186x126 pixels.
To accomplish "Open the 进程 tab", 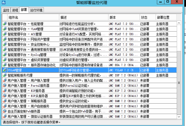I will click(x=15, y=10).
